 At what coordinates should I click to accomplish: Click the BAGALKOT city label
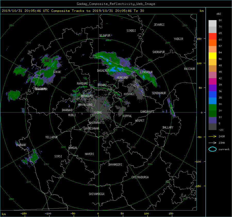point(103,71)
